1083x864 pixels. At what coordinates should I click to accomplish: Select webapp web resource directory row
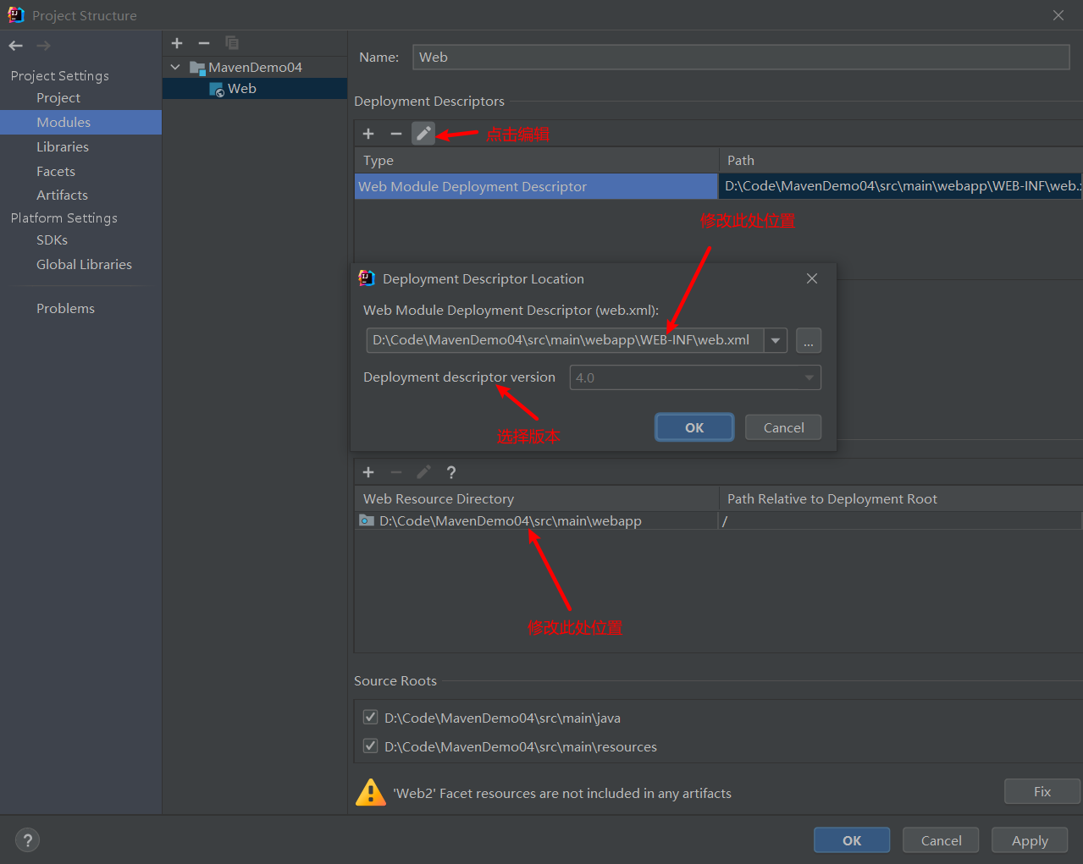coord(536,520)
